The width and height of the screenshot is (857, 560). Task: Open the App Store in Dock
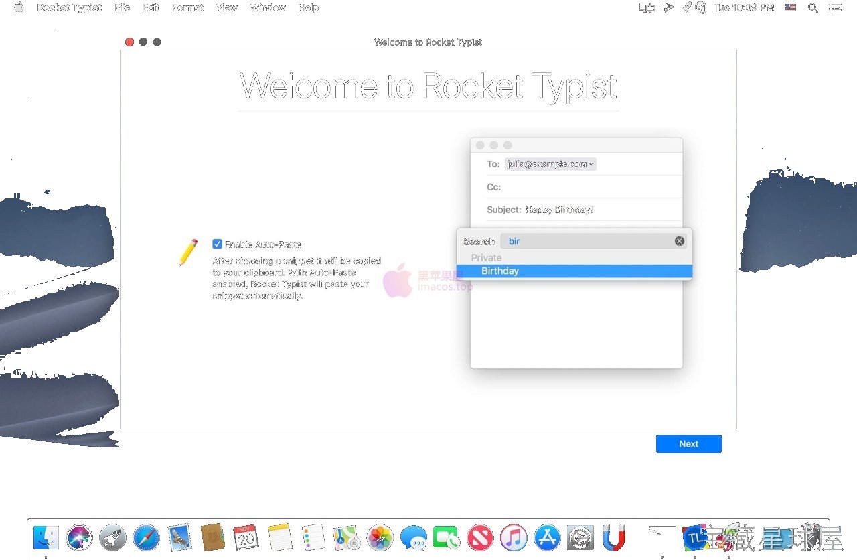click(547, 537)
